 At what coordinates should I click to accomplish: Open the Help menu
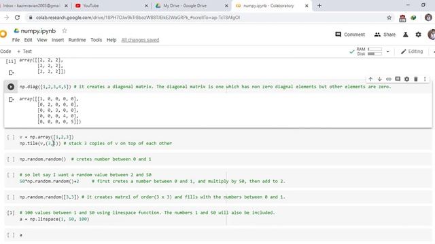click(111, 40)
